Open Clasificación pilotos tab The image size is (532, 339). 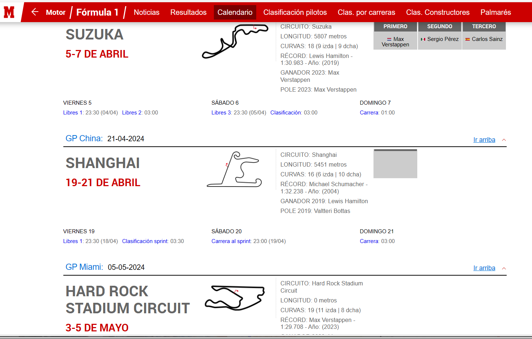[295, 12]
